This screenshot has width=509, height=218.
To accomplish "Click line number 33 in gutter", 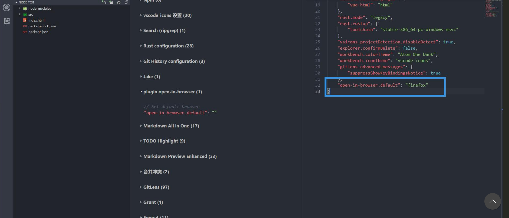I will [318, 91].
